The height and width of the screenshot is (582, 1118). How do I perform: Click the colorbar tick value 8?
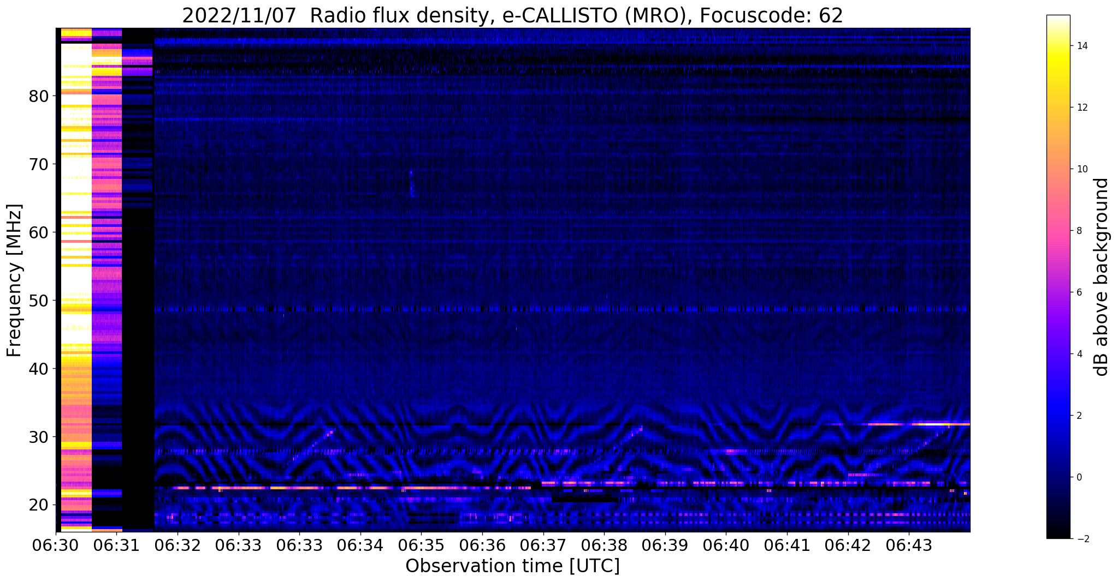[1079, 231]
